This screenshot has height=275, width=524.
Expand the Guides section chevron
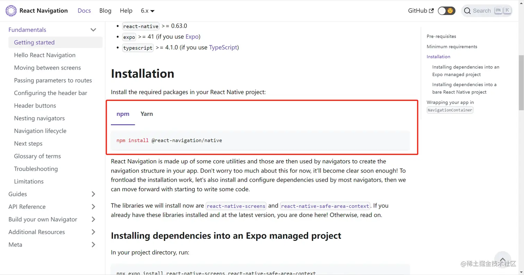pos(93,194)
